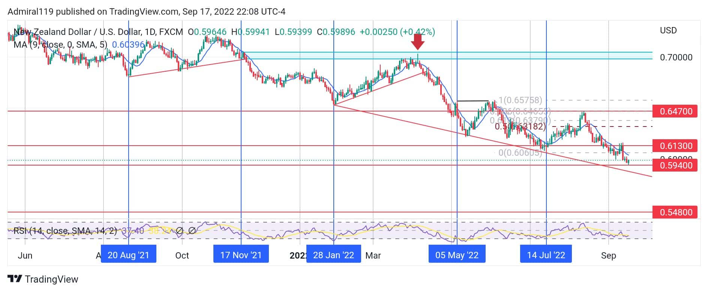
Task: Click the TradingView logo icon
Action: tap(15, 279)
